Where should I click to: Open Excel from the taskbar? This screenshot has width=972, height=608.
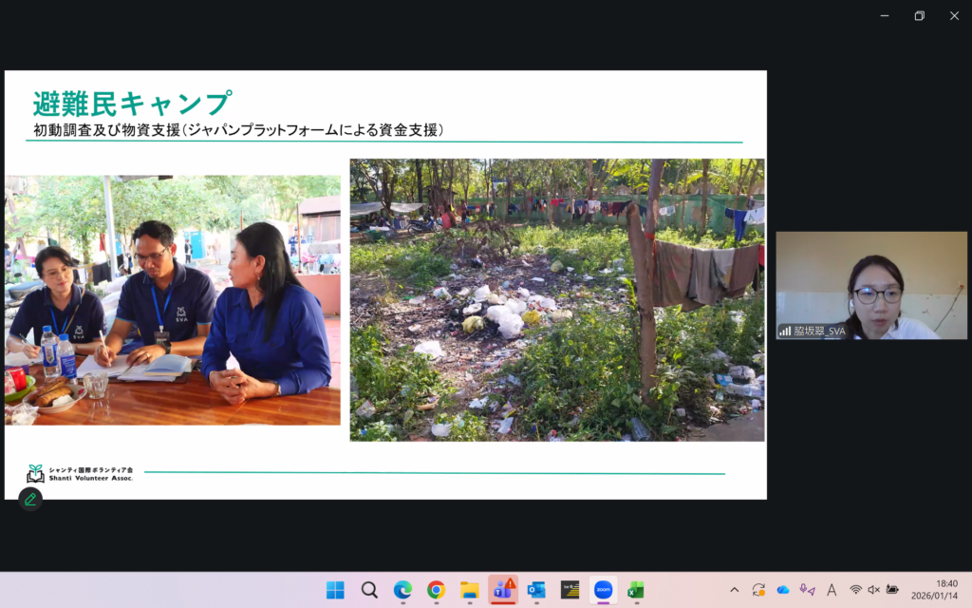pyautogui.click(x=635, y=590)
